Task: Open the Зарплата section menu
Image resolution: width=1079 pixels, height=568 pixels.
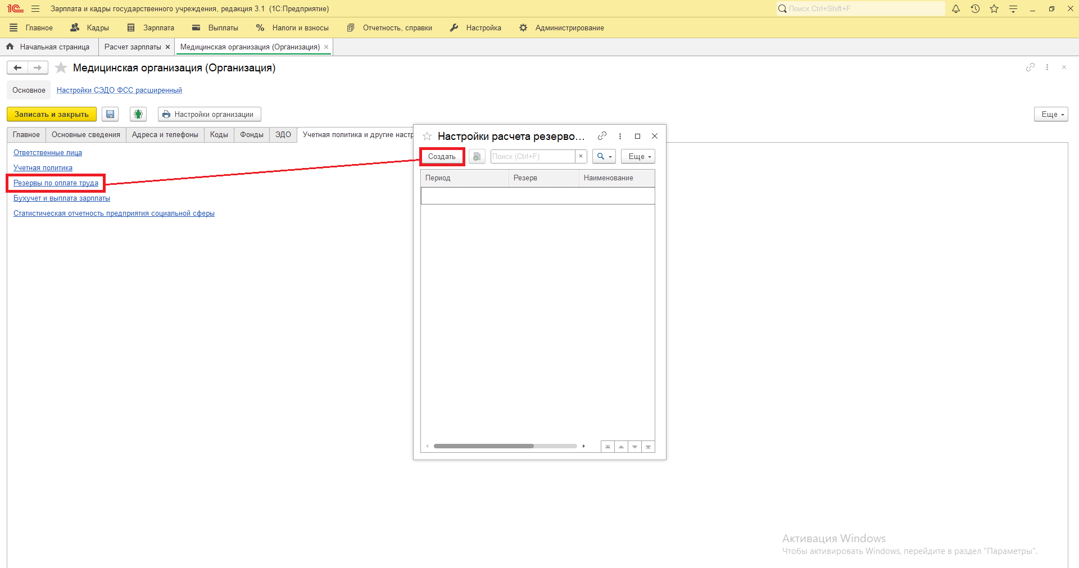Action: pos(151,28)
